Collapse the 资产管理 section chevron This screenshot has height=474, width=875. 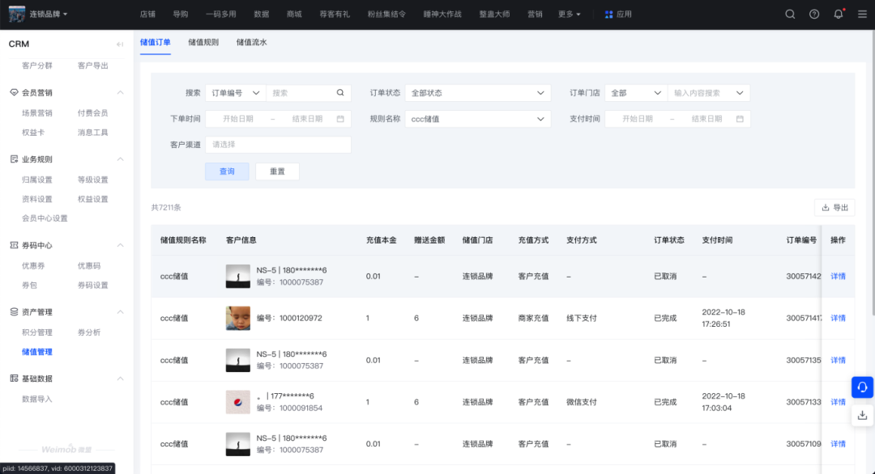[x=120, y=312]
